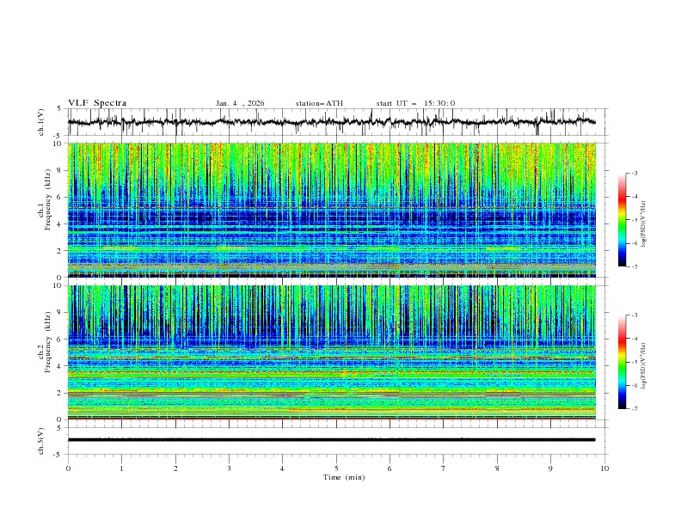Click the "5" volt tick of ch.3(V) panel
This screenshot has height=526, width=681.
pos(59,428)
